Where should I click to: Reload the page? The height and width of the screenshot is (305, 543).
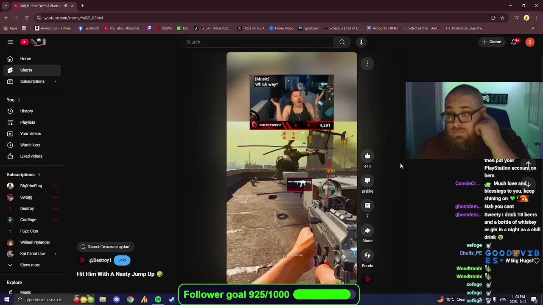26,18
